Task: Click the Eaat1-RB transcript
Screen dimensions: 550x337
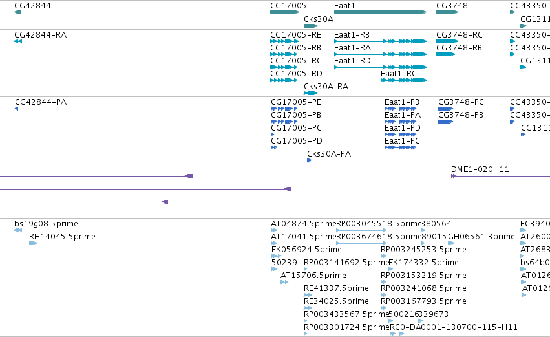Action: (x=380, y=41)
